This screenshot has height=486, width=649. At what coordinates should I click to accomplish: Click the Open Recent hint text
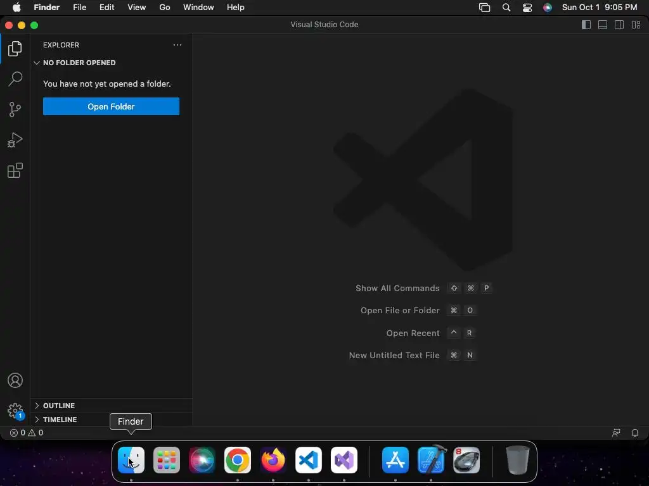pyautogui.click(x=413, y=333)
